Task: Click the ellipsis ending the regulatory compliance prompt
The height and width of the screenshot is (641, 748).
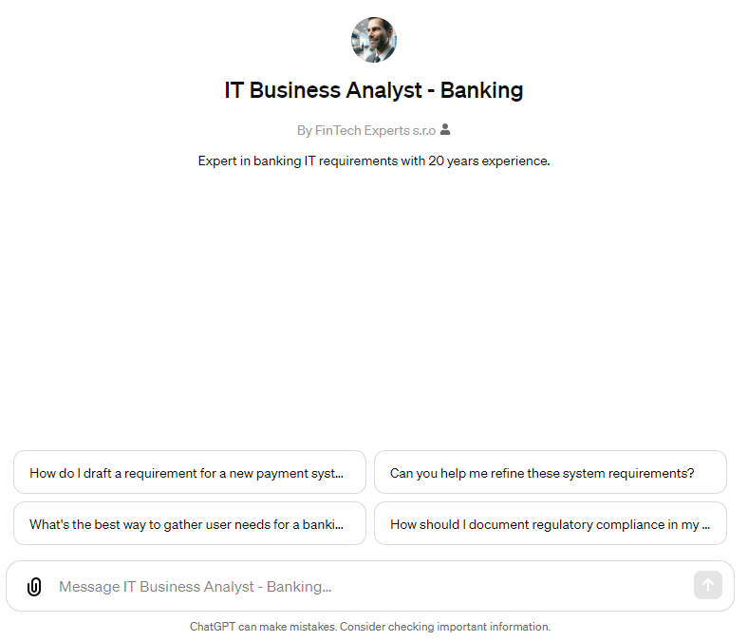Action: click(x=706, y=527)
